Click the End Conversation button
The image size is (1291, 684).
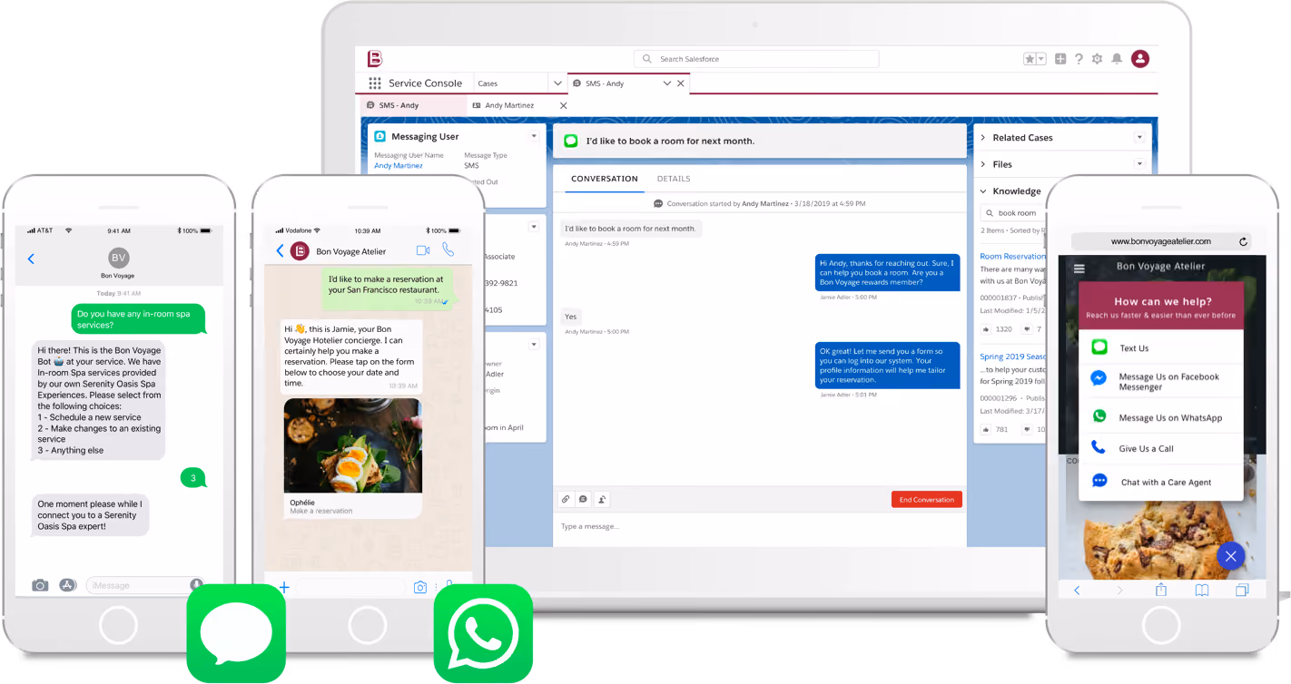[x=926, y=500]
